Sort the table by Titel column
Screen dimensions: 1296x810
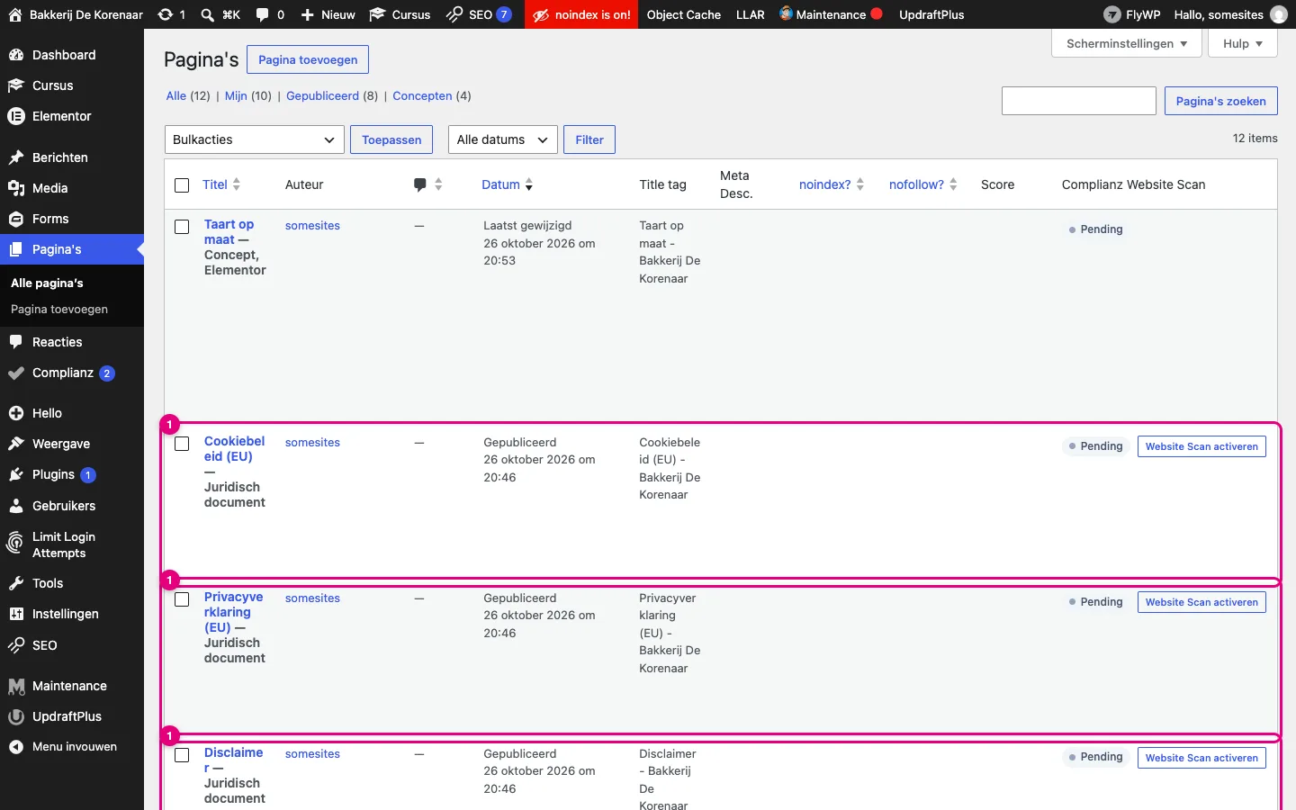pos(221,184)
